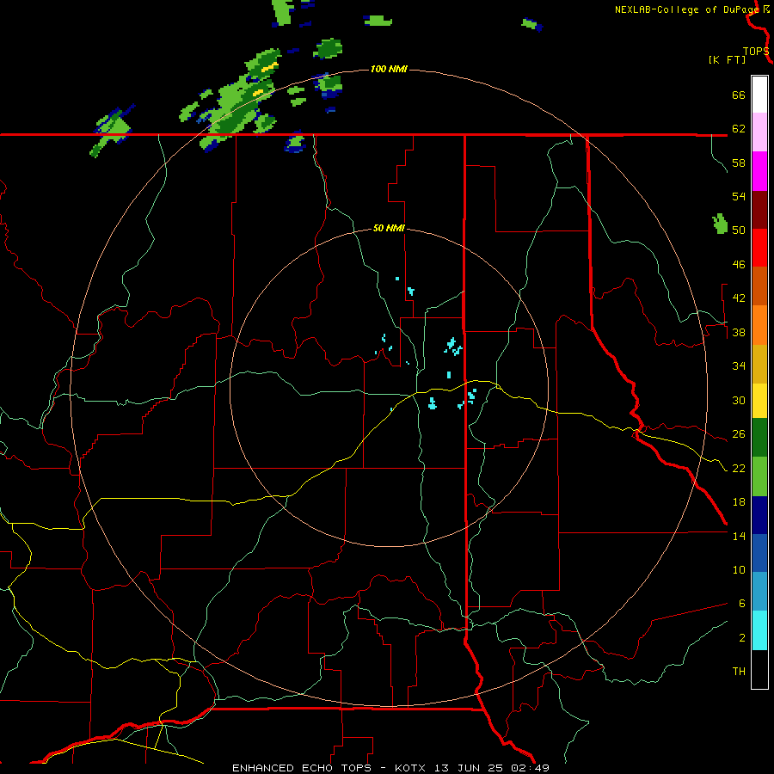The image size is (774, 774).
Task: Click the TOPS legend title
Action: point(756,51)
